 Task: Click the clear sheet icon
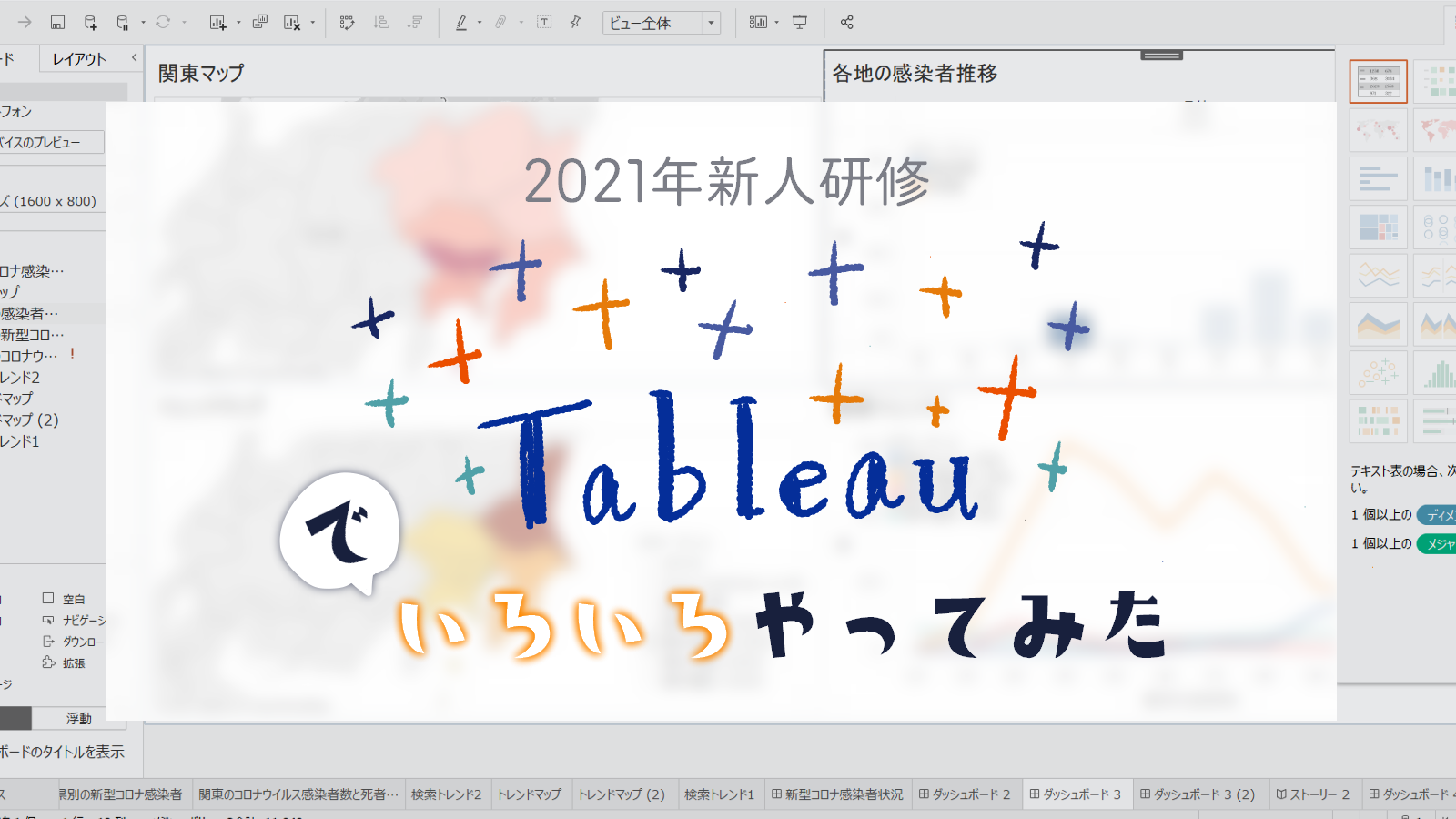point(292,22)
